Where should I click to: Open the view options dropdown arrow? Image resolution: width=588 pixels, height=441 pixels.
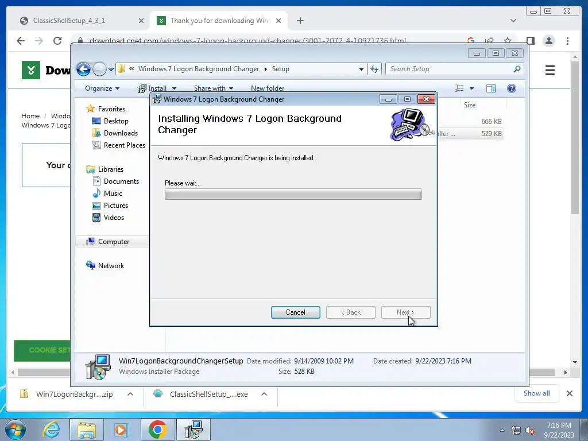click(x=472, y=88)
